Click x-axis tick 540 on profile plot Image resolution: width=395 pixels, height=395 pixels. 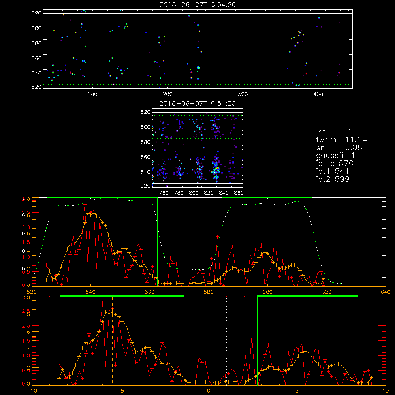point(90,292)
